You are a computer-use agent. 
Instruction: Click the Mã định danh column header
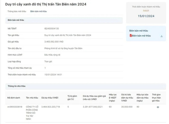13,97
